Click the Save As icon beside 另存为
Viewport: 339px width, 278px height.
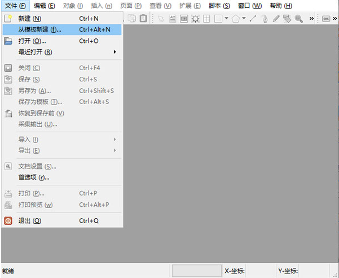(x=8, y=91)
